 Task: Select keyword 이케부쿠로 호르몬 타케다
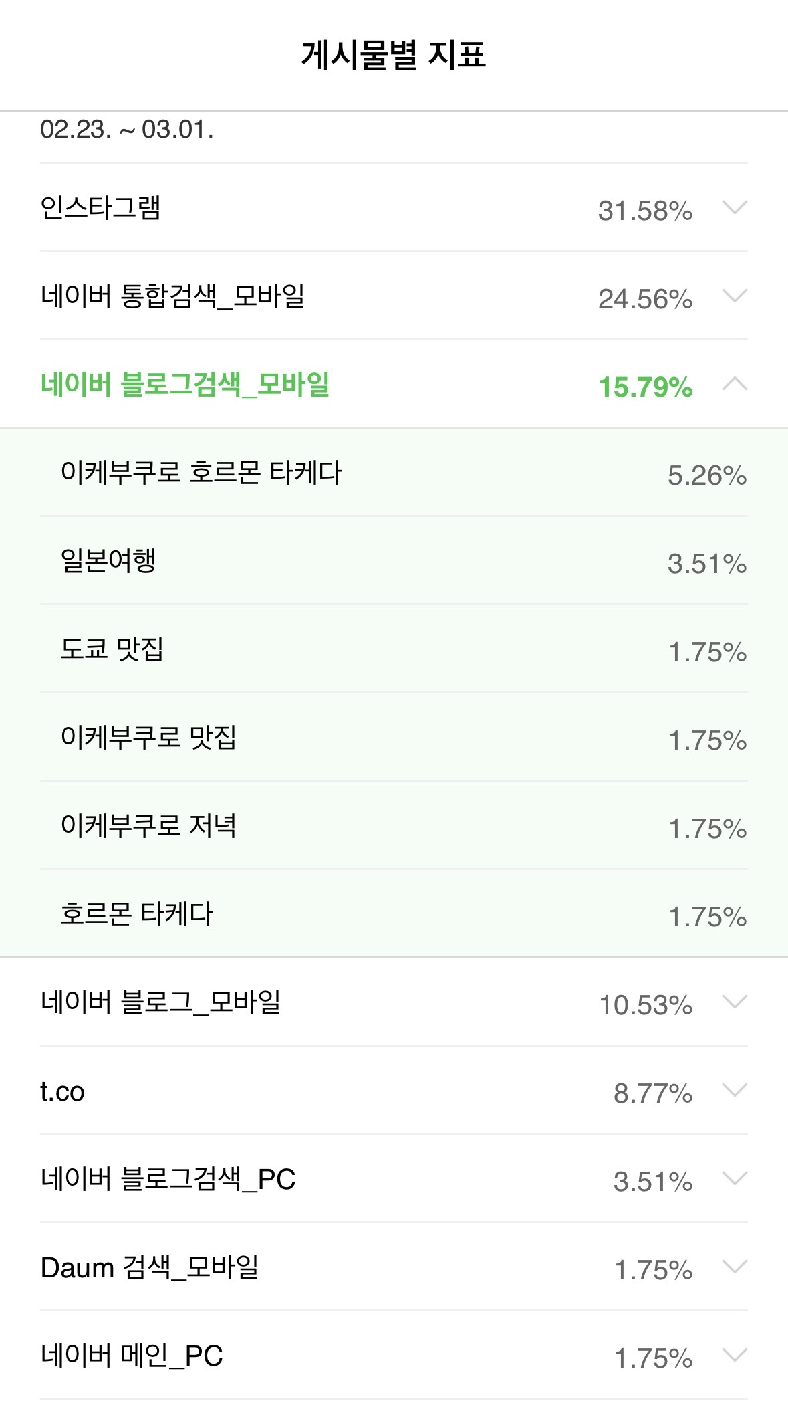click(201, 473)
